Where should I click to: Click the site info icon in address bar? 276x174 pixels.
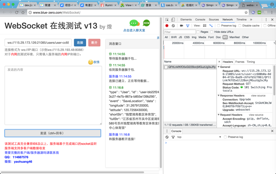[x=30, y=12]
